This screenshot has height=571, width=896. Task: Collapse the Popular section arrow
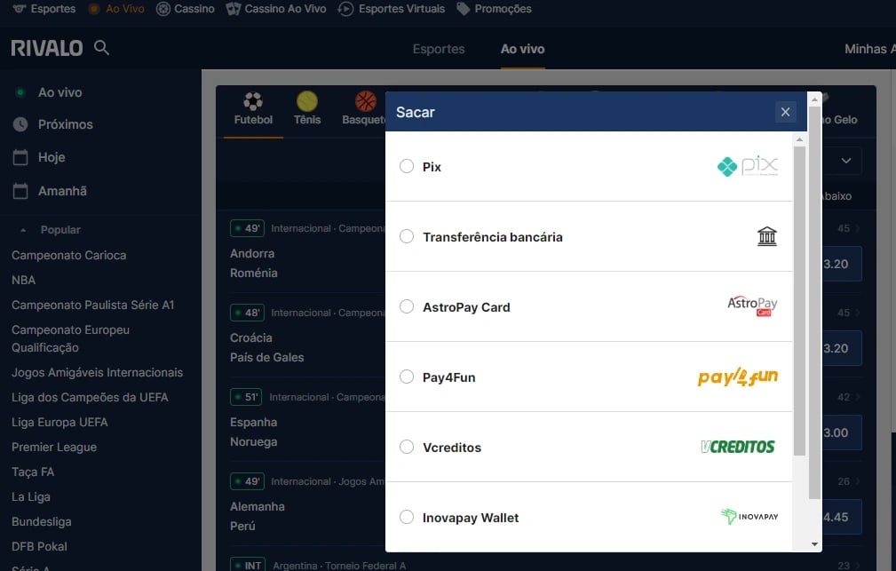coord(23,230)
